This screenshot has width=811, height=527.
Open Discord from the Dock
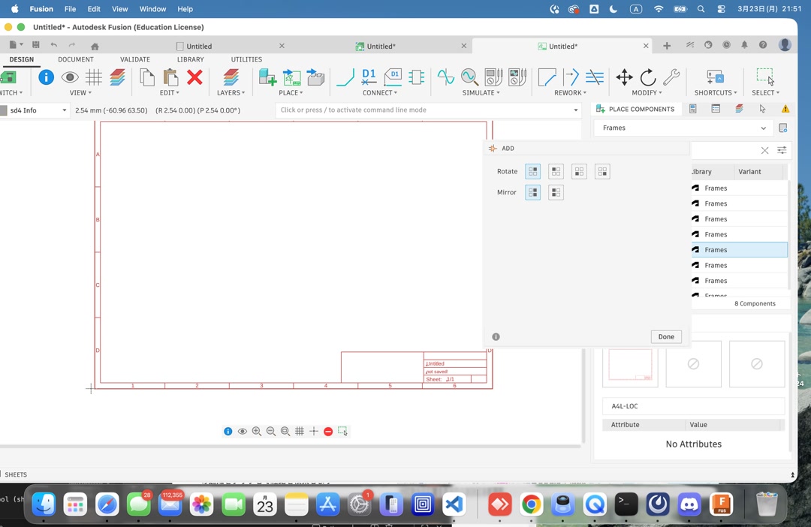coord(689,504)
